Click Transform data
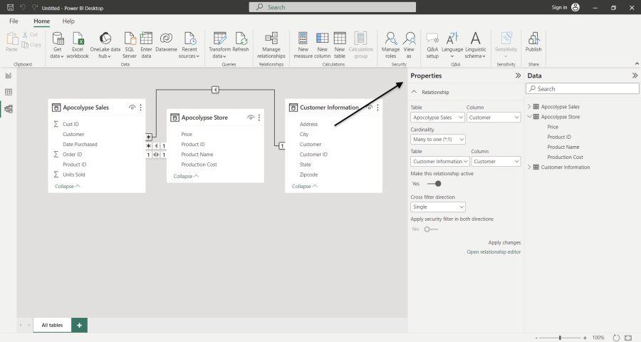The image size is (641, 342). click(x=219, y=45)
